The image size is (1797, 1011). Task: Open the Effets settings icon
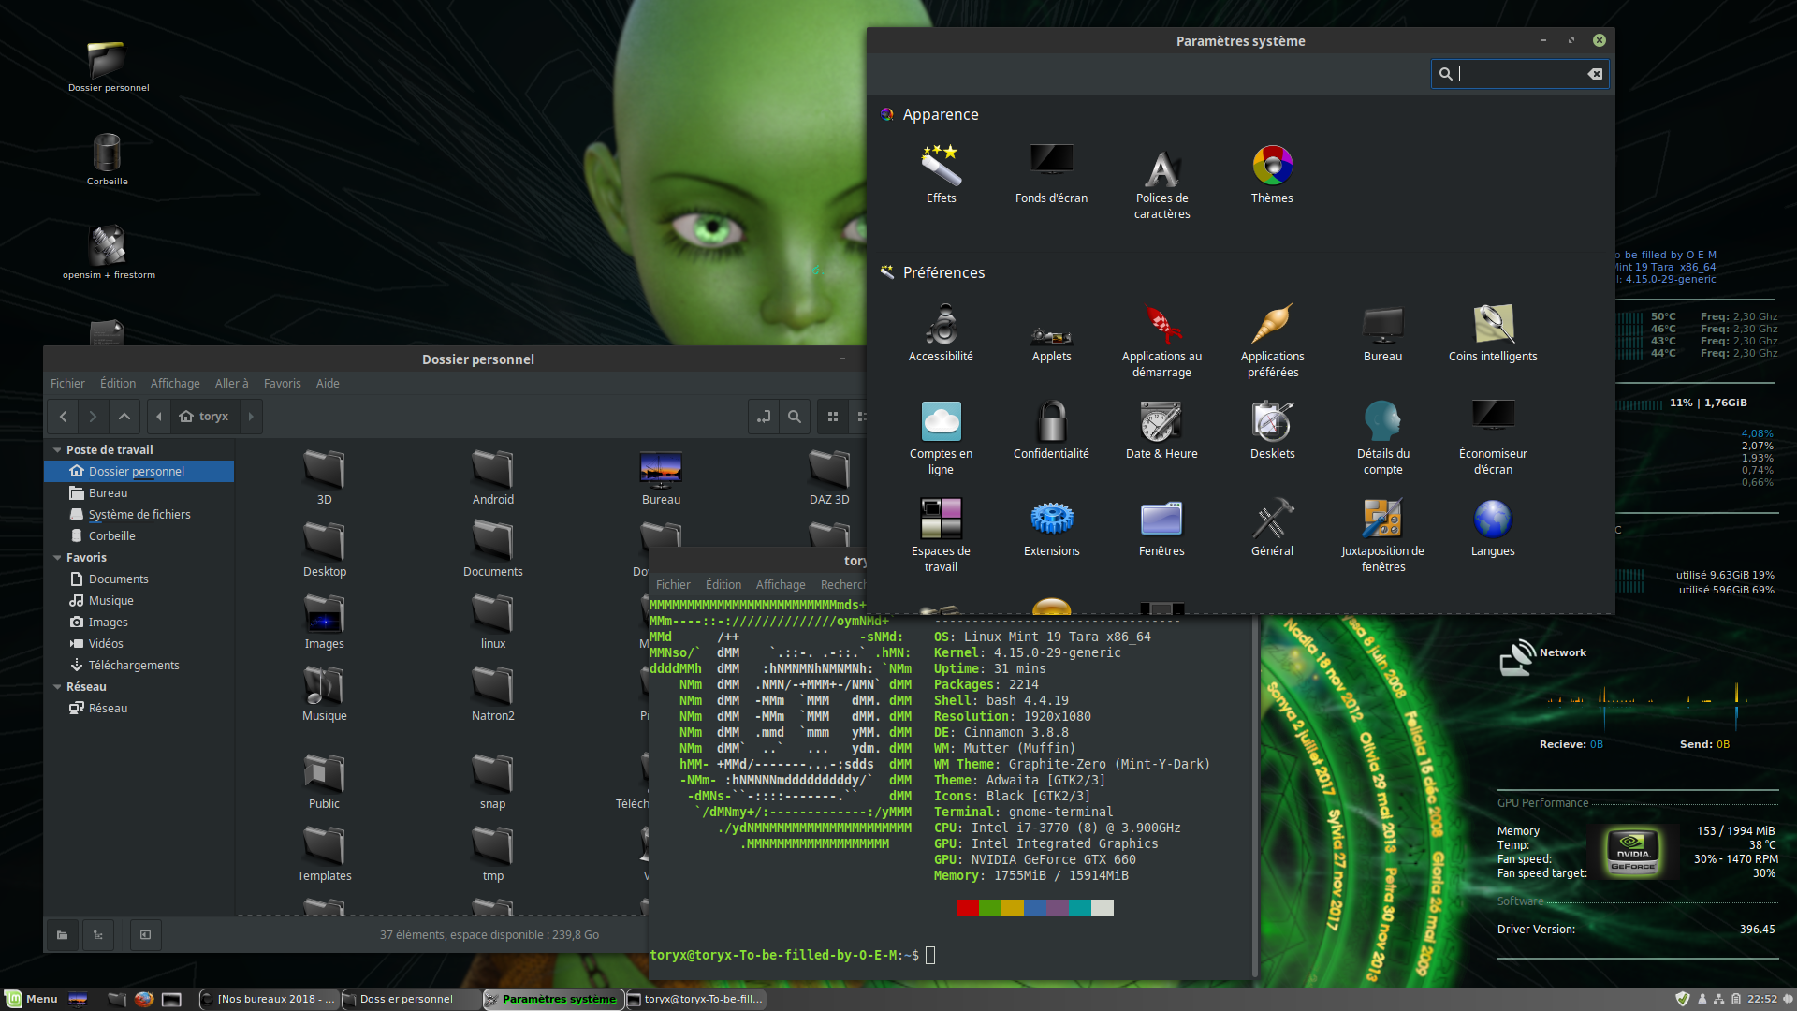(x=941, y=168)
